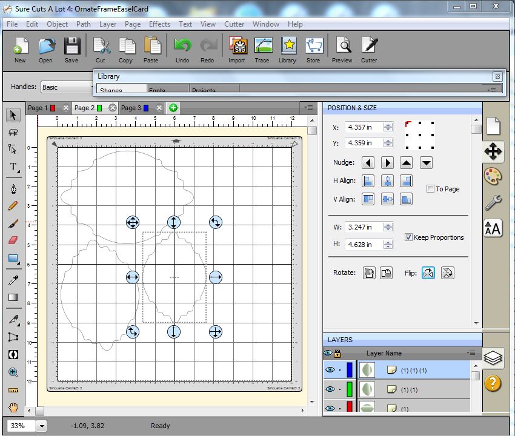
Task: Hide the (1) (1) (1) layer
Action: [x=328, y=369]
